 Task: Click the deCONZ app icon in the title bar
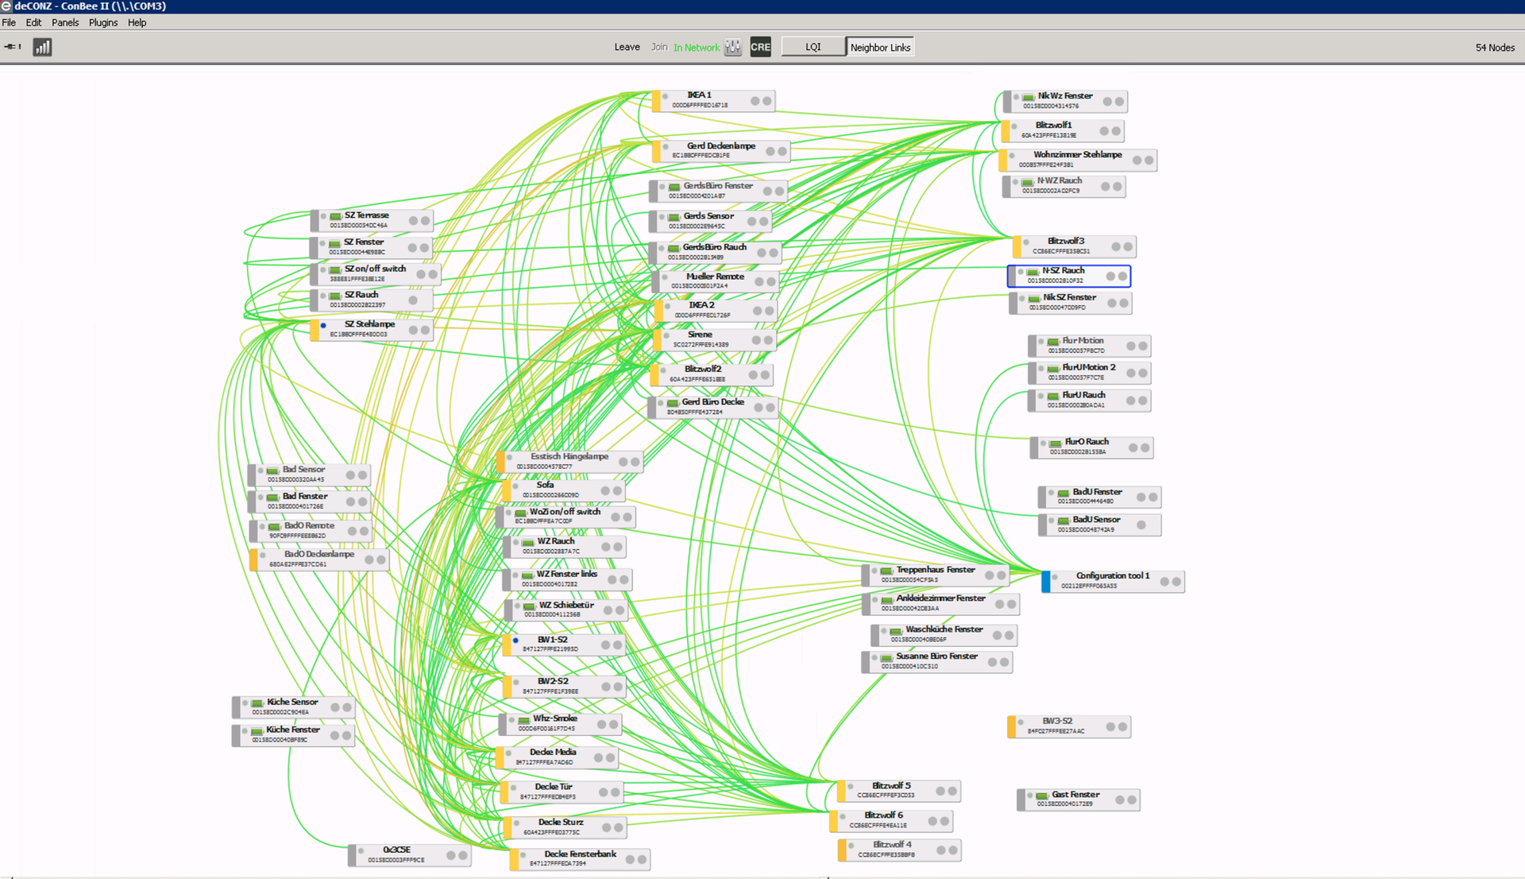click(6, 6)
